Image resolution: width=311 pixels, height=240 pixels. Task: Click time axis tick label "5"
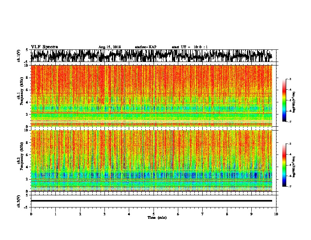point(154,214)
